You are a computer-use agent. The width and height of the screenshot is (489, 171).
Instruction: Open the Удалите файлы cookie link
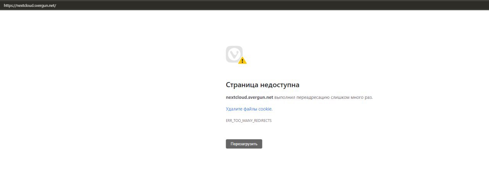(x=249, y=109)
